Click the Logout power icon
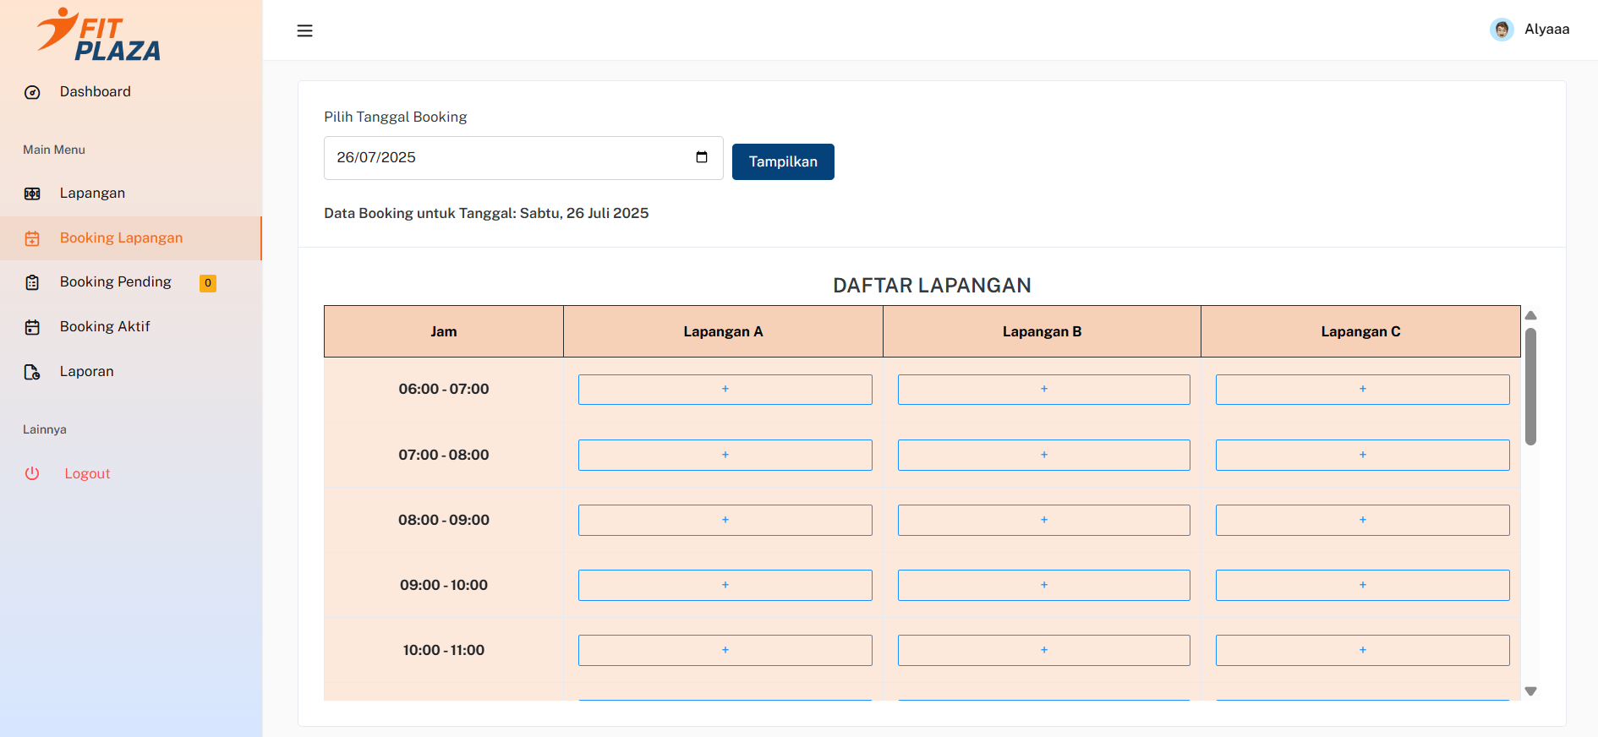This screenshot has height=737, width=1598. coord(32,474)
